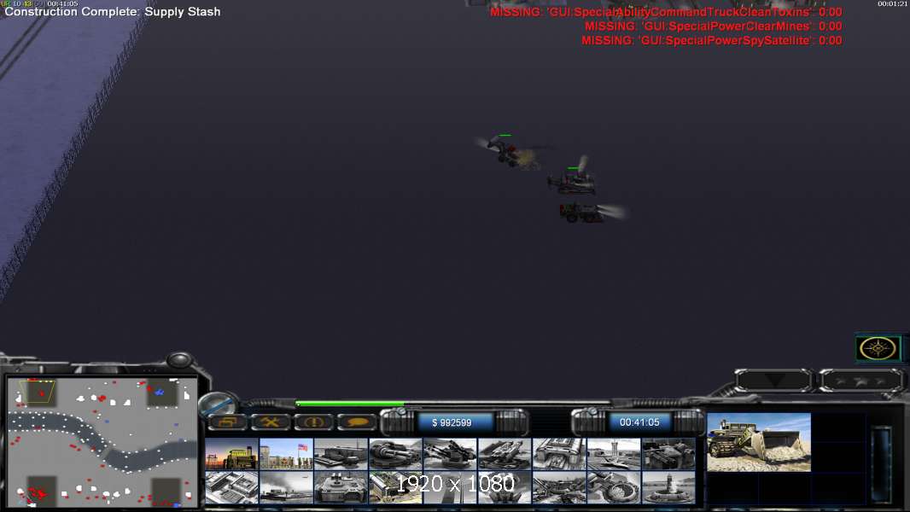The image size is (910, 512).
Task: Pick the multi-barrel gatling cannon turret icon
Action: (395, 453)
